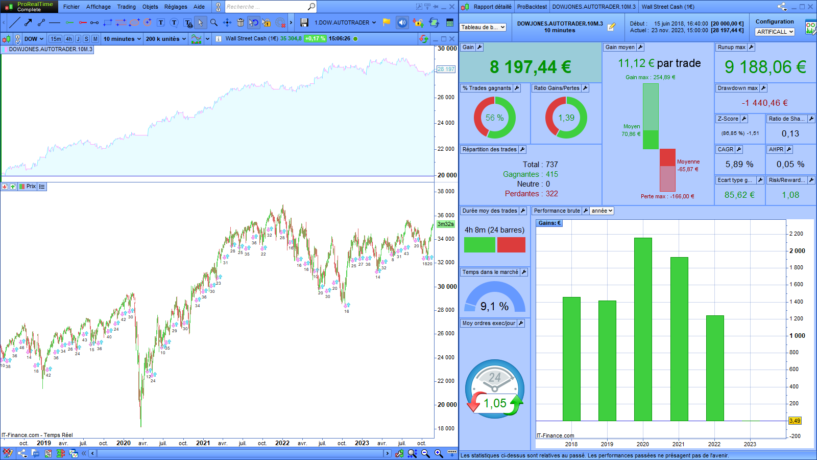Viewport: 817px width, 460px height.
Task: Toggle the 15m timeframe shortcut
Action: click(x=56, y=39)
